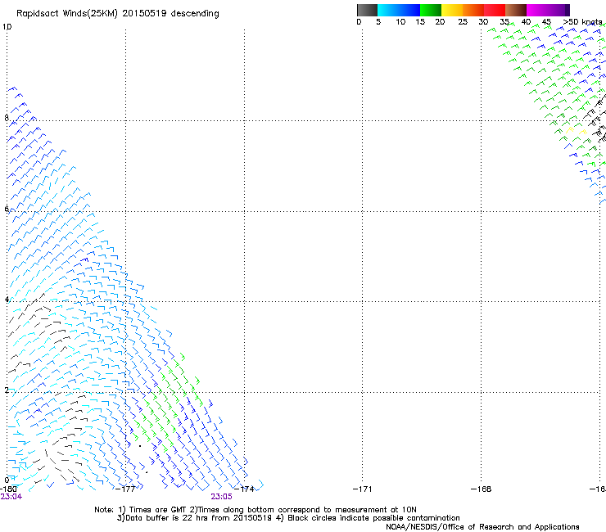606x532 pixels.
Task: Click the green 15-20 knots color segment
Action: click(x=431, y=10)
